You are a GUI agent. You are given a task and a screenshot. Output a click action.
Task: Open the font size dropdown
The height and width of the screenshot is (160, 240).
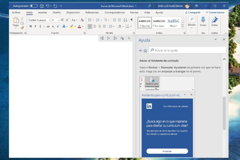coord(58,20)
